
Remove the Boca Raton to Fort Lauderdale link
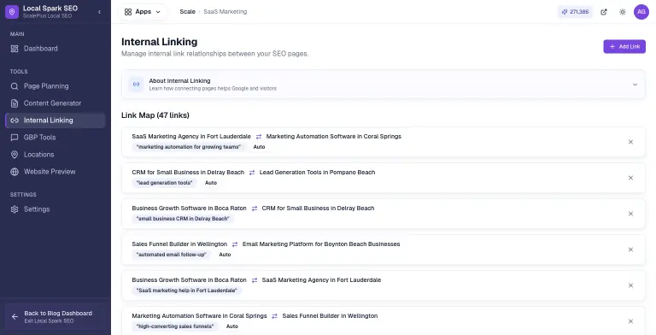(x=630, y=285)
